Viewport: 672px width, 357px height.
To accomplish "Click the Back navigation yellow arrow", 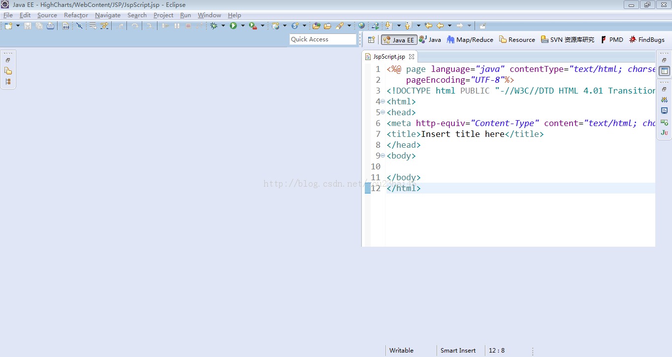I will 440,26.
